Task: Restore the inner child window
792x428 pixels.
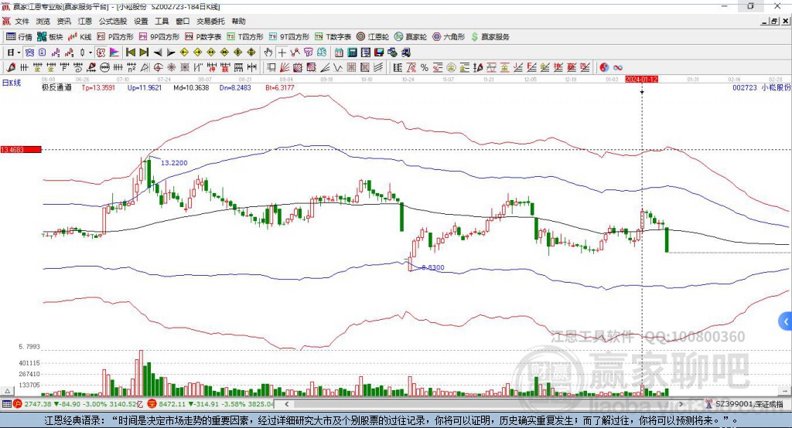Action: pos(773,21)
